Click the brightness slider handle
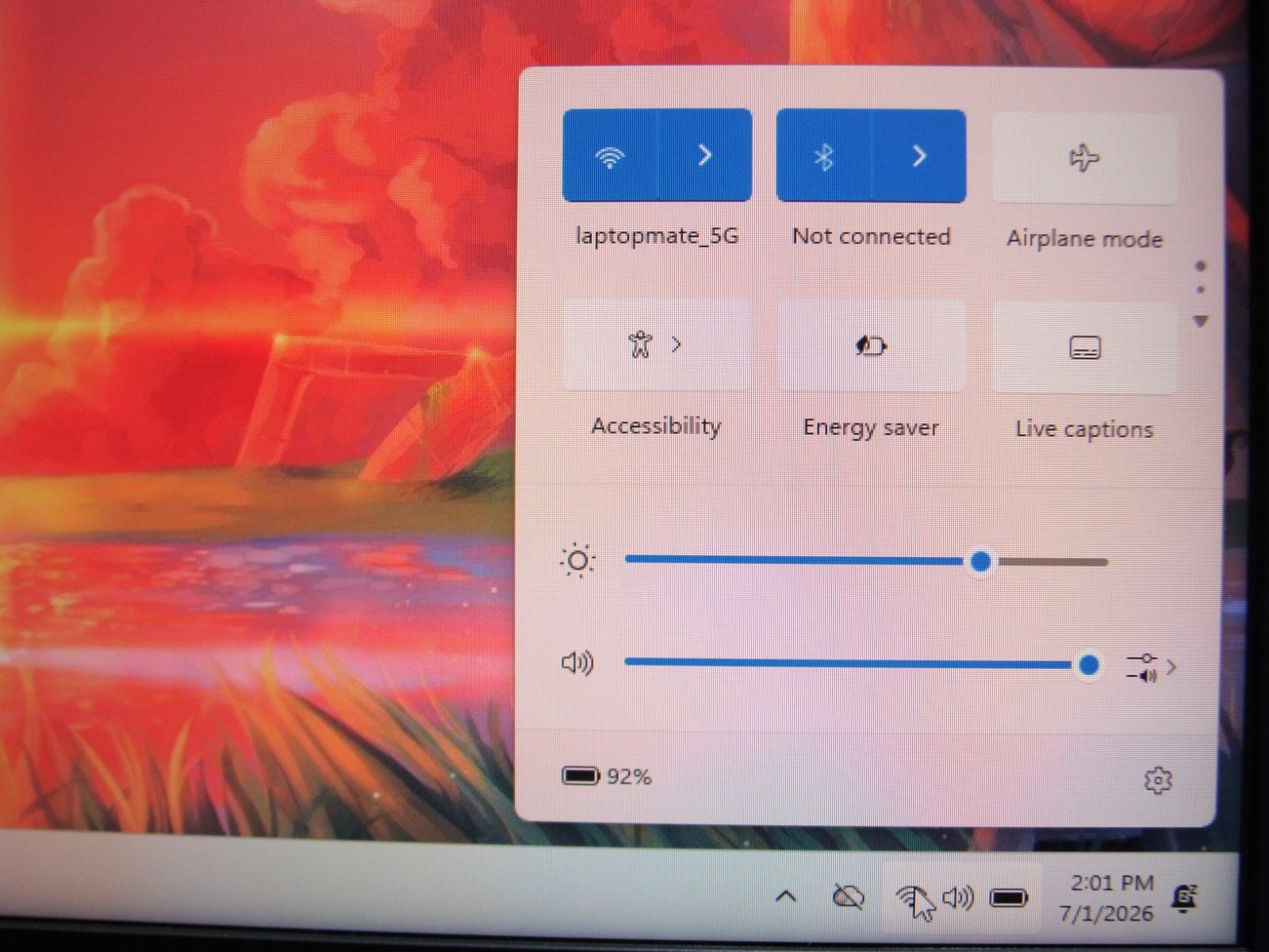The height and width of the screenshot is (952, 1269). click(981, 562)
